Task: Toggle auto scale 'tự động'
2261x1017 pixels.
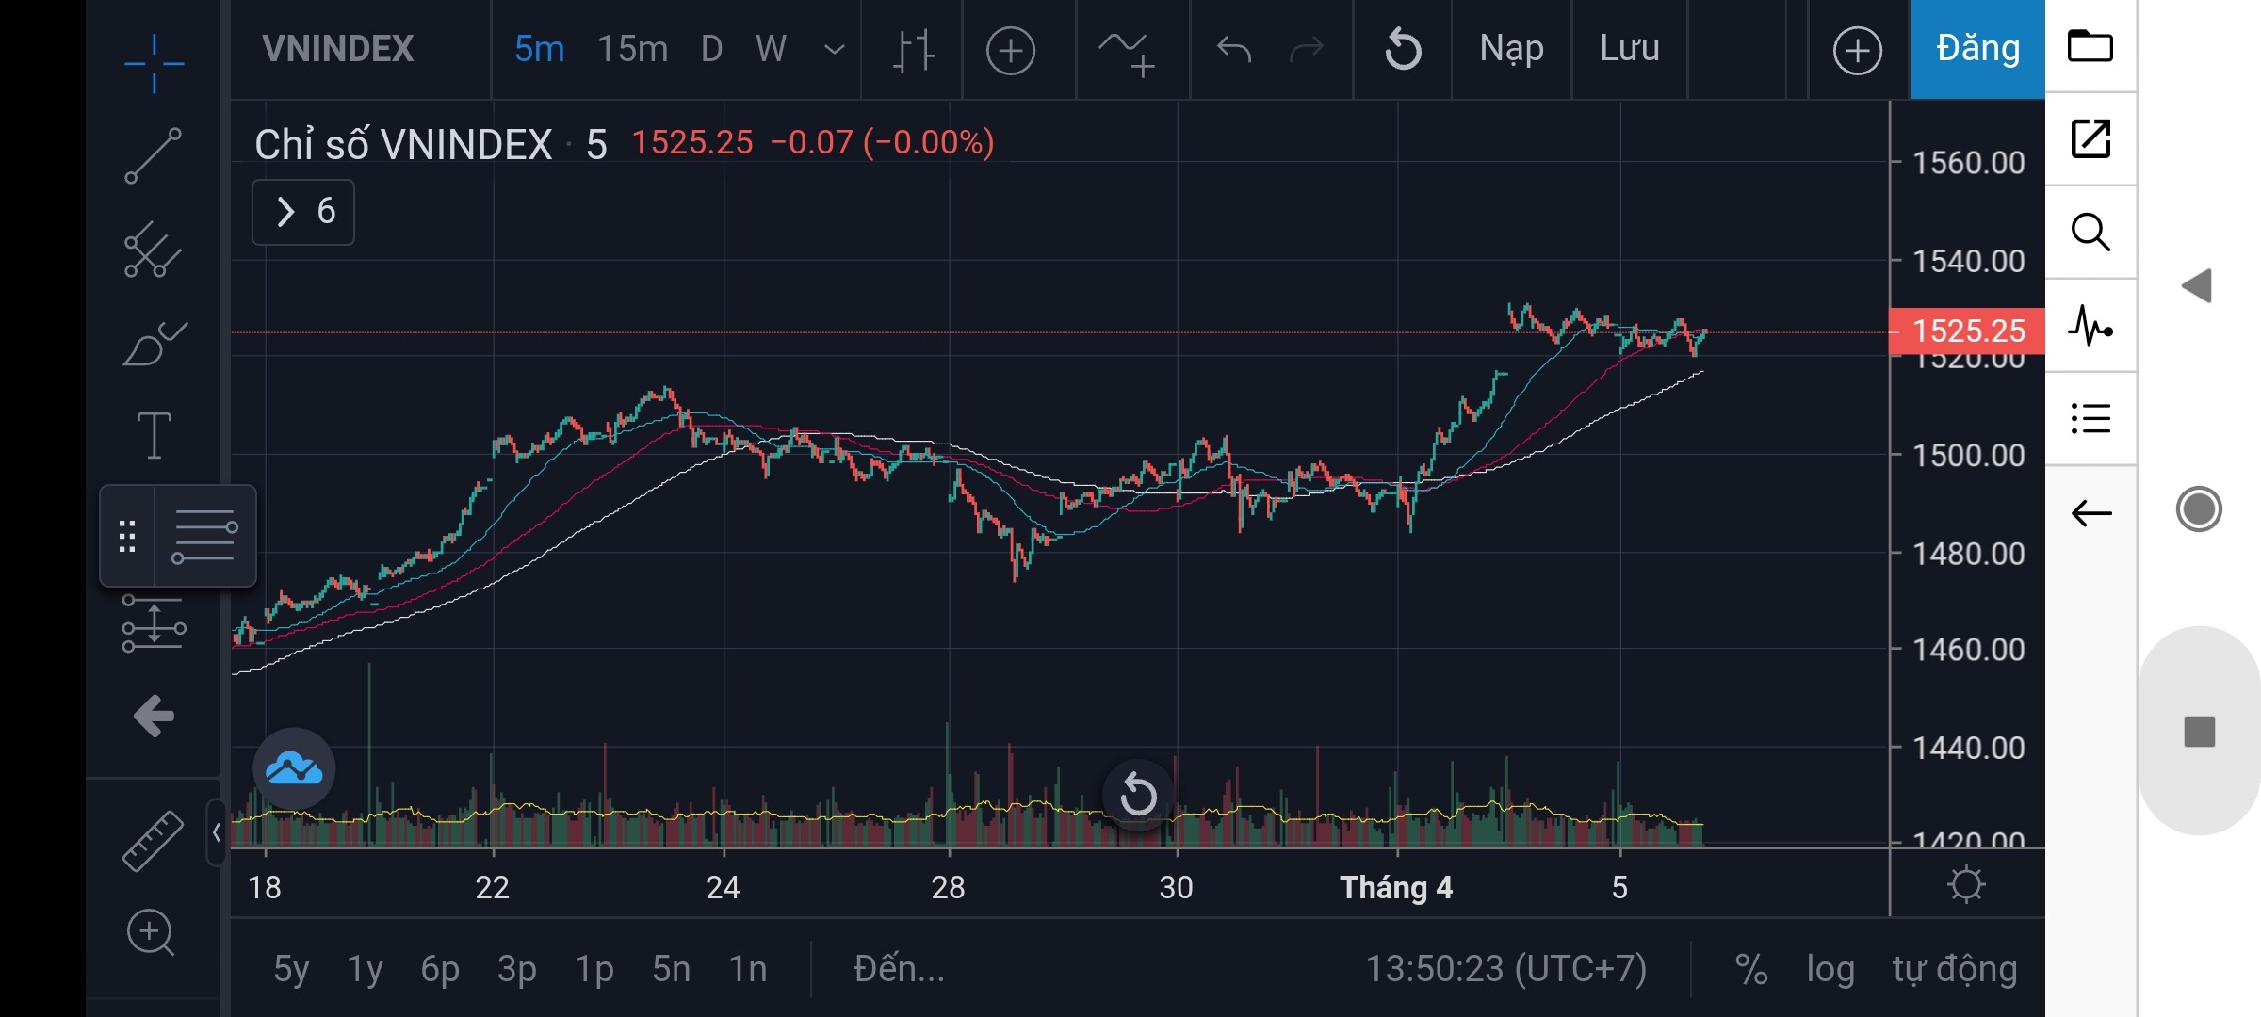Action: 1955,969
